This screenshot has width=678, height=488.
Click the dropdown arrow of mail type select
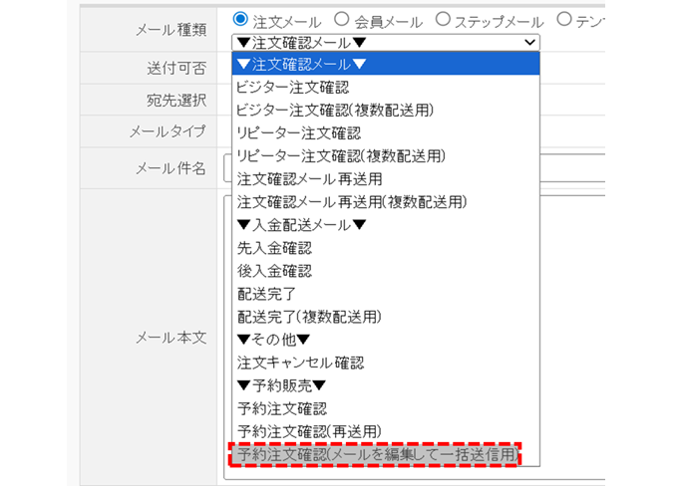[527, 42]
